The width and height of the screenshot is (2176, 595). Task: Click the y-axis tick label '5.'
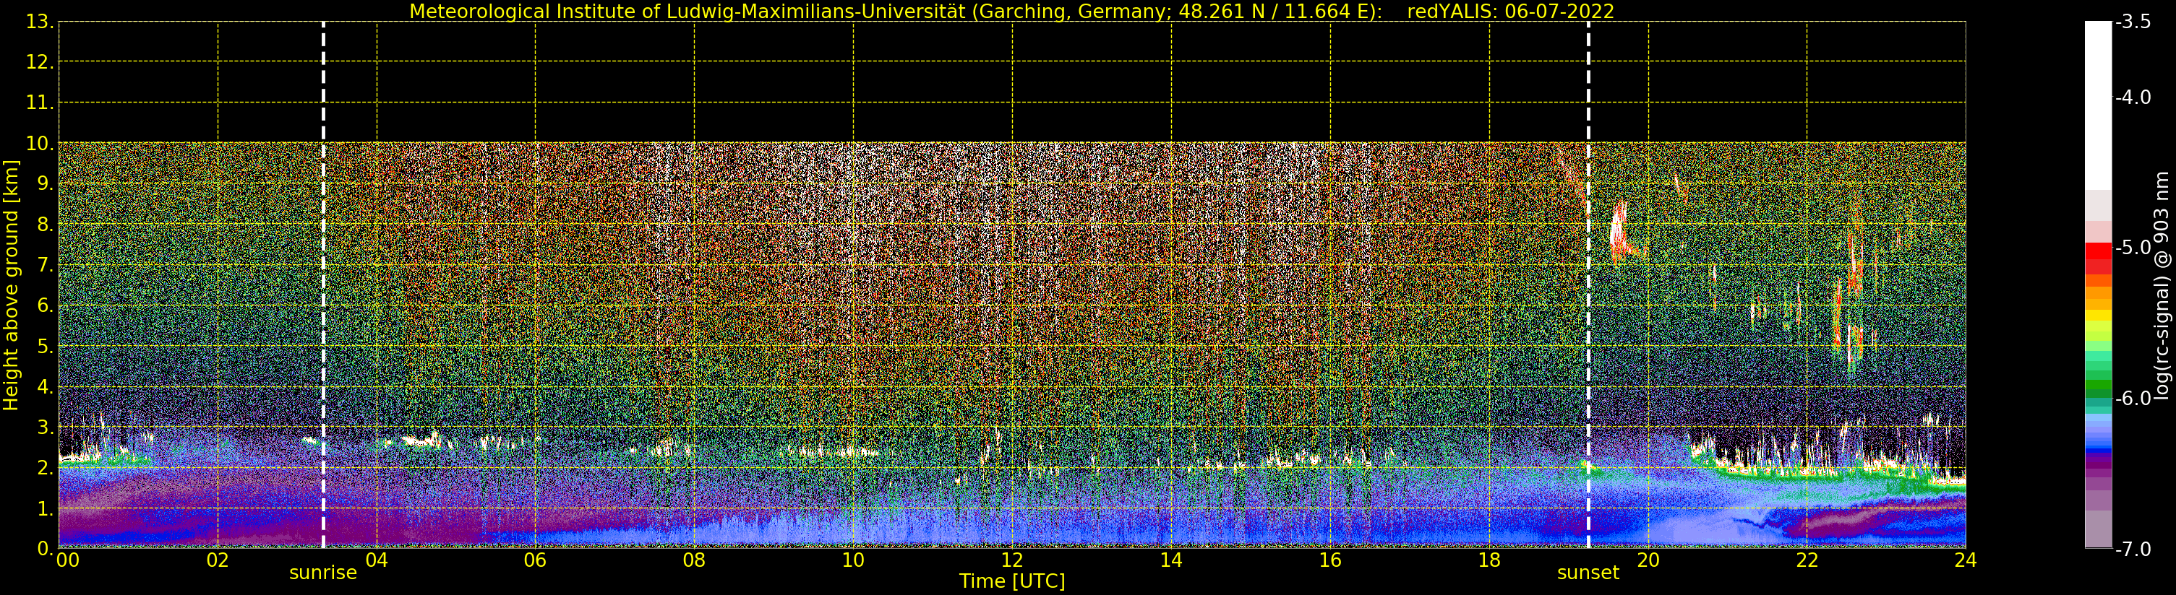(46, 346)
